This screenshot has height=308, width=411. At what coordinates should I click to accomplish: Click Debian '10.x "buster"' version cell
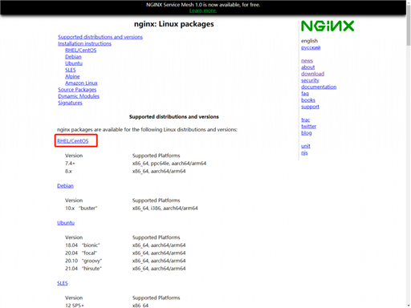point(81,209)
